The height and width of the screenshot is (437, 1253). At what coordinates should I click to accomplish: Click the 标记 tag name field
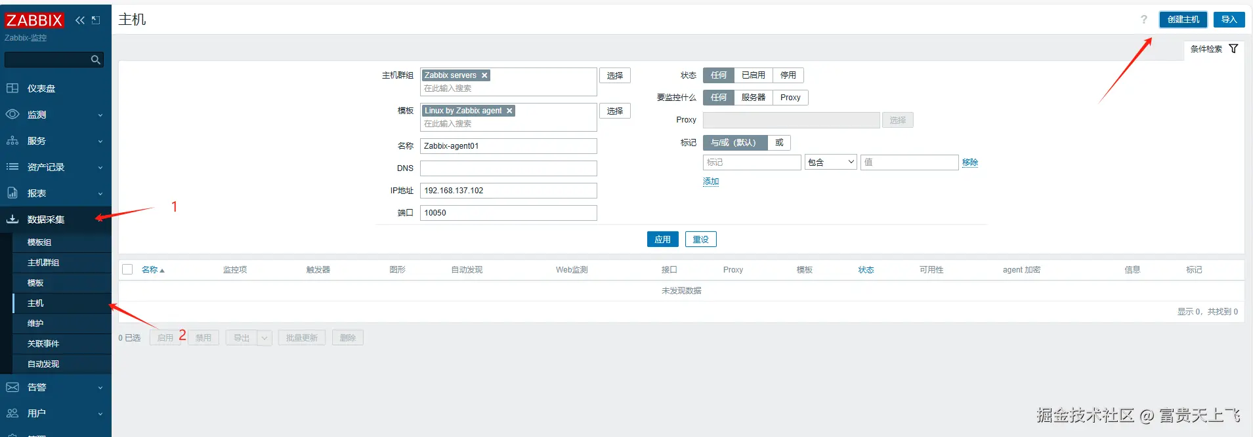pos(752,162)
